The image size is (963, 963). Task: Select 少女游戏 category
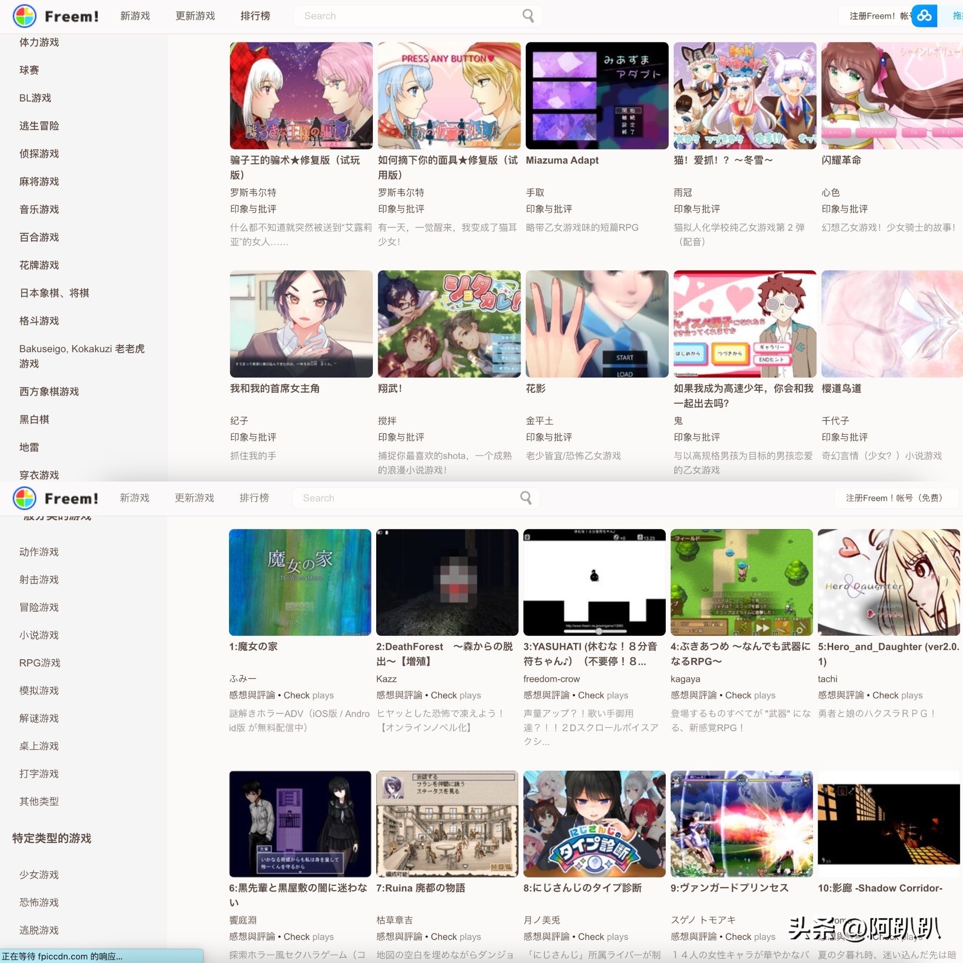click(39, 875)
